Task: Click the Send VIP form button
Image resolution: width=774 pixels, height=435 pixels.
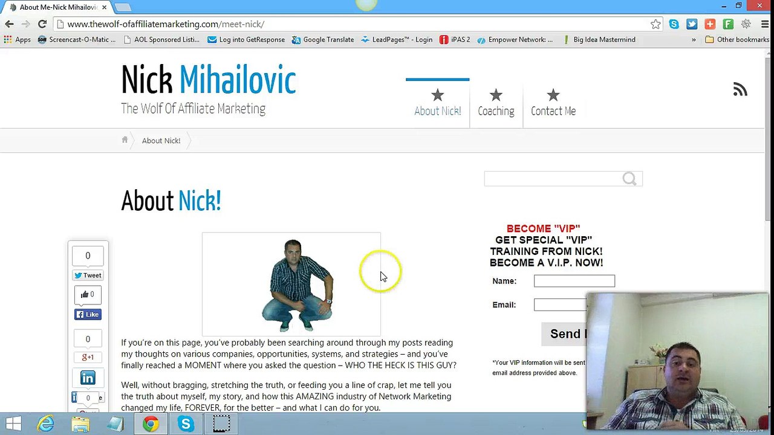Action: point(564,334)
